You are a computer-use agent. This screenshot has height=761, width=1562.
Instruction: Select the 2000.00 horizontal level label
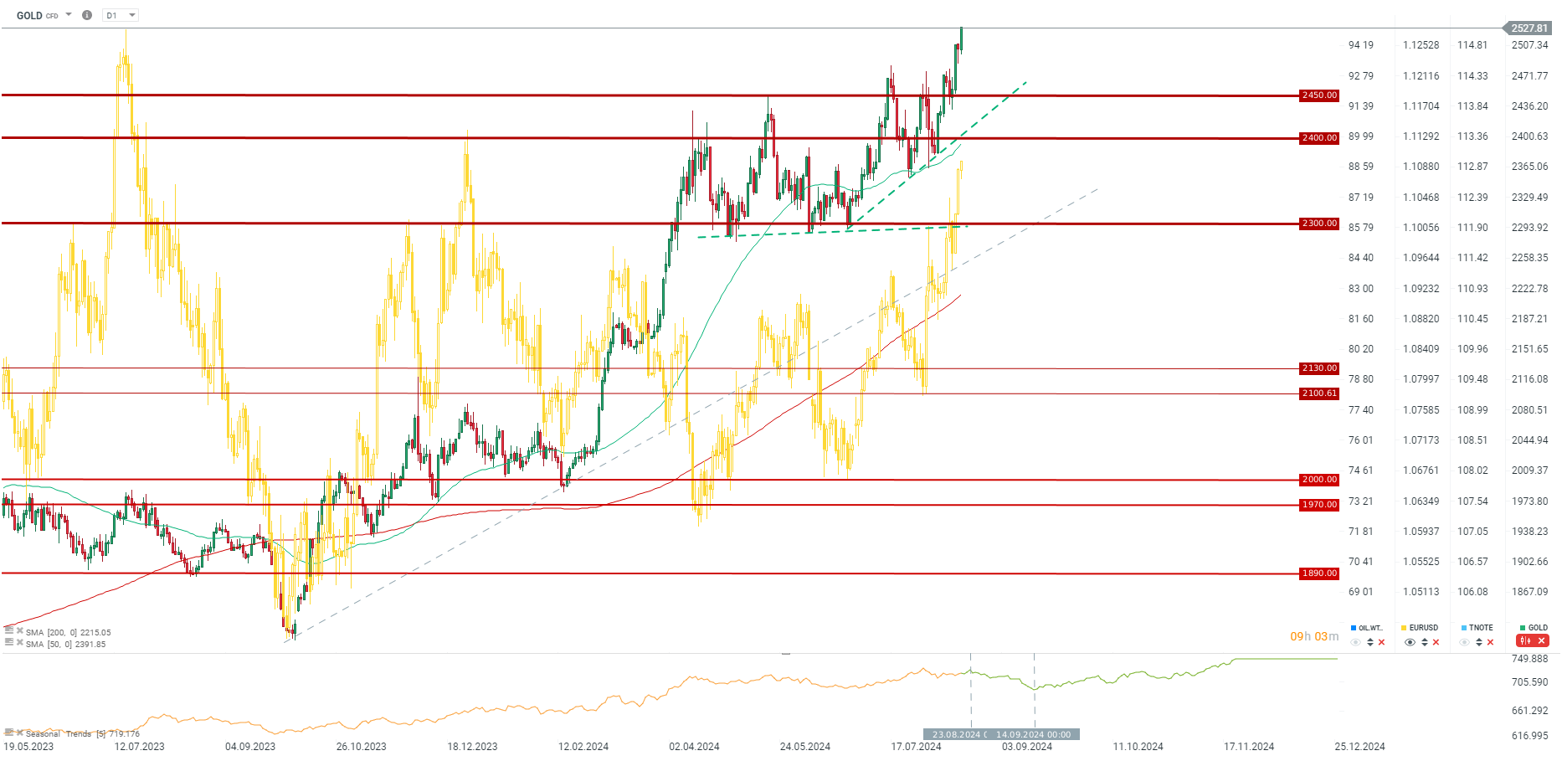point(1319,480)
